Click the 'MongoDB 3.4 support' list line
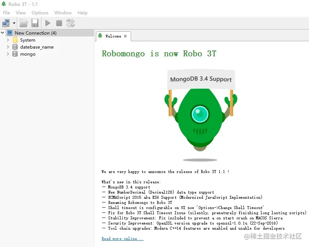Image resolution: width=309 pixels, height=247 pixels. pos(126,187)
